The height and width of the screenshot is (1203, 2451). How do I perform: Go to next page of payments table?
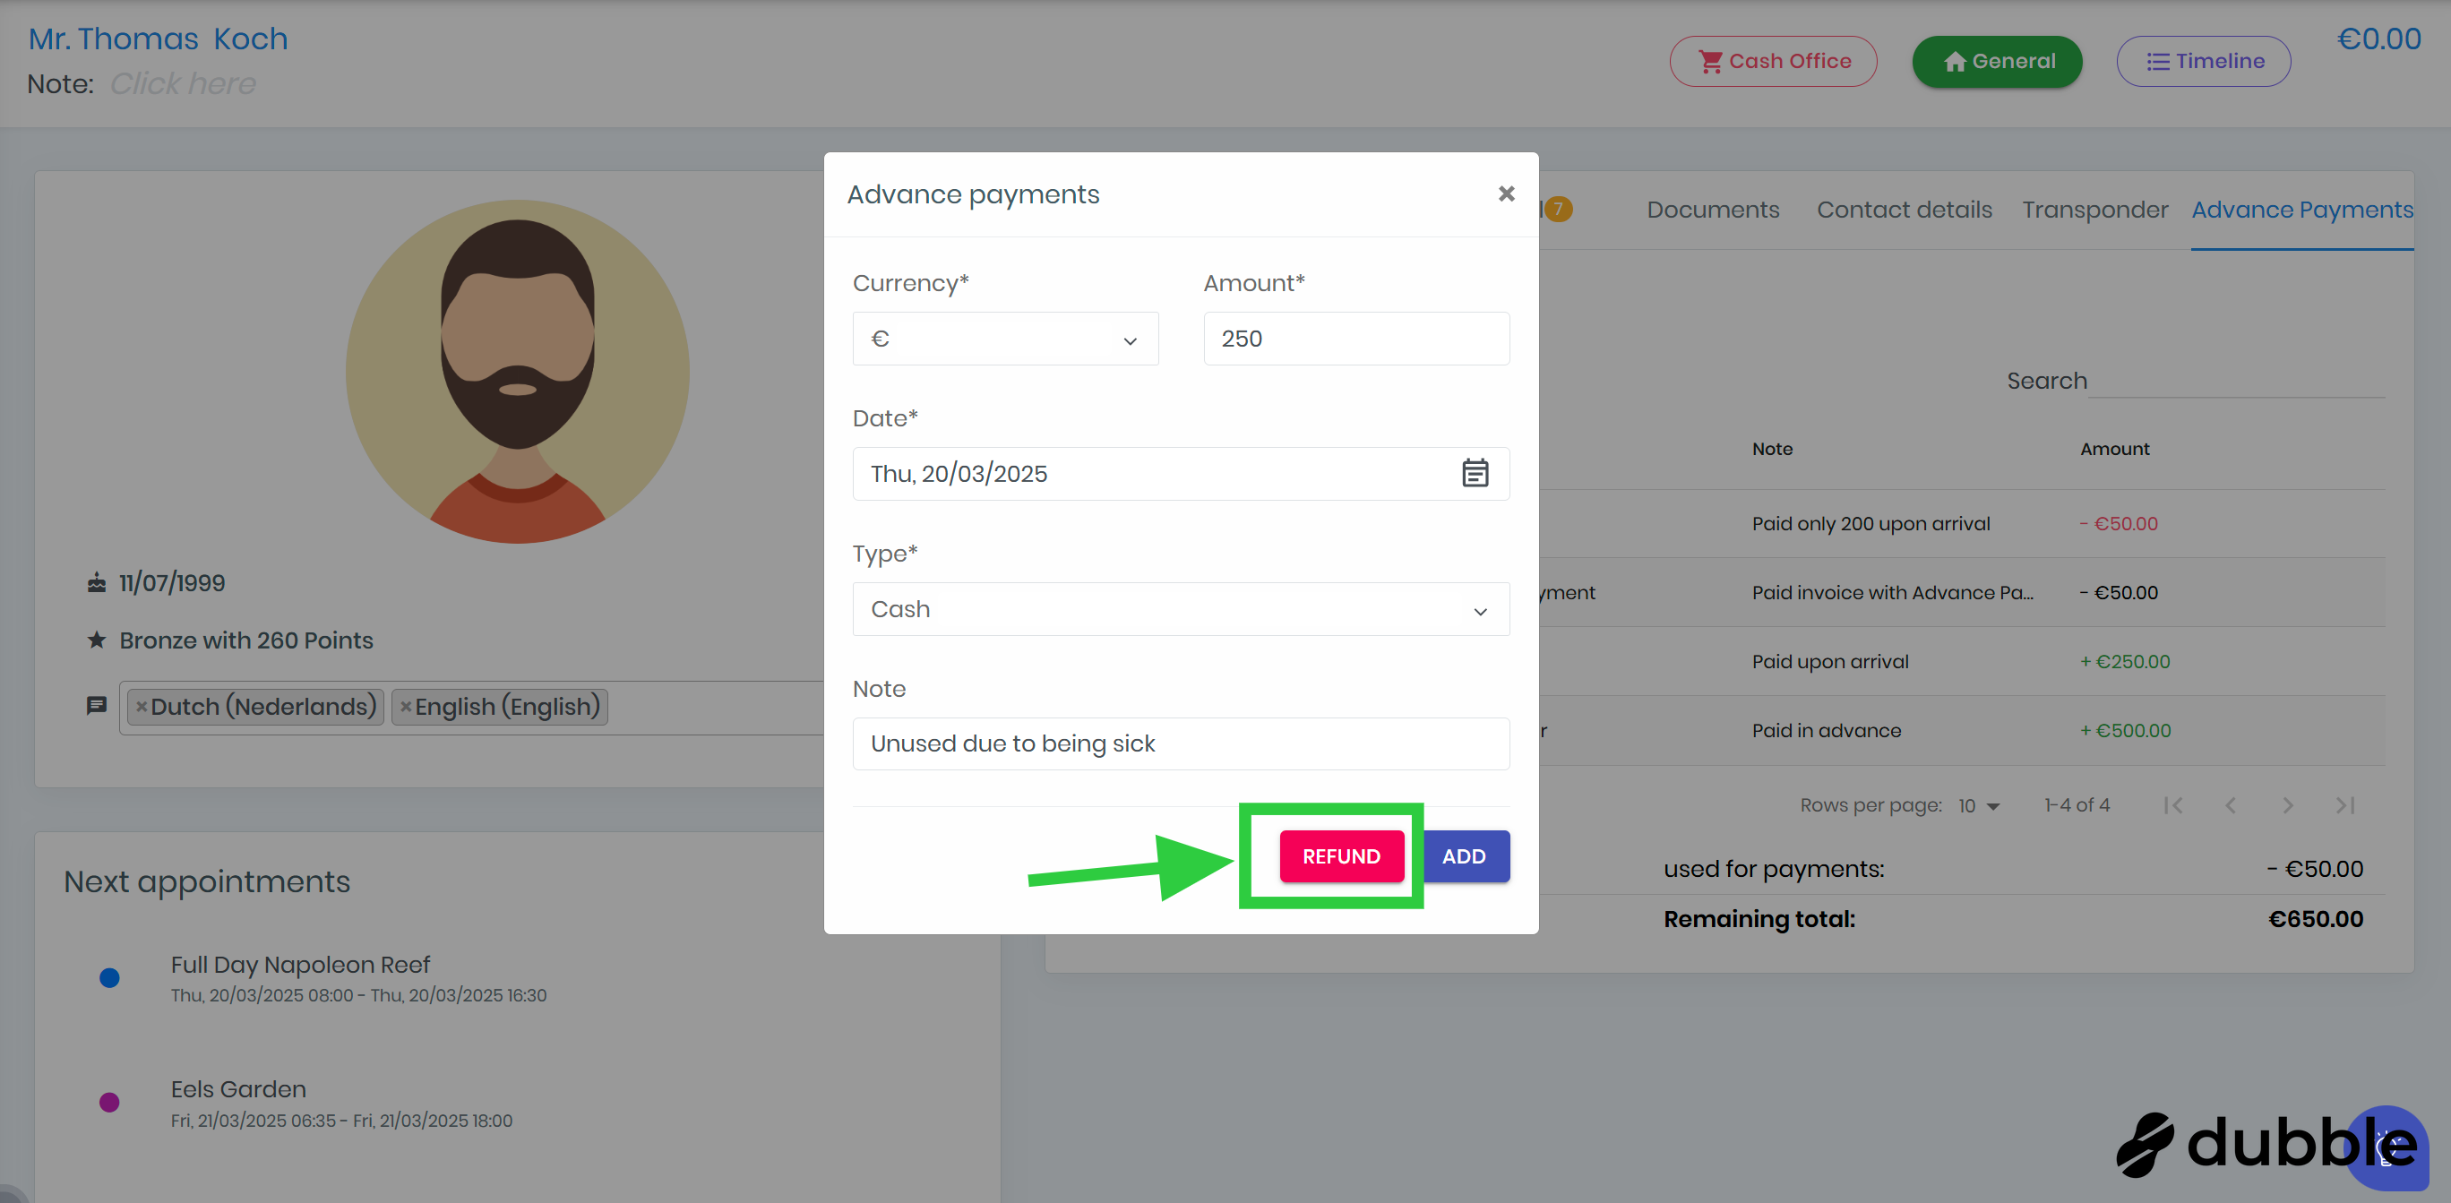2287,805
